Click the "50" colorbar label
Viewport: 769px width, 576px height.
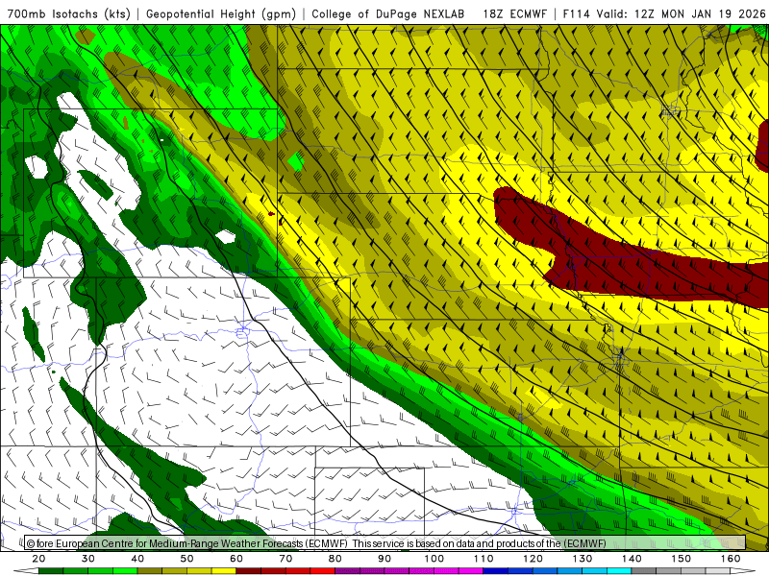(x=186, y=559)
